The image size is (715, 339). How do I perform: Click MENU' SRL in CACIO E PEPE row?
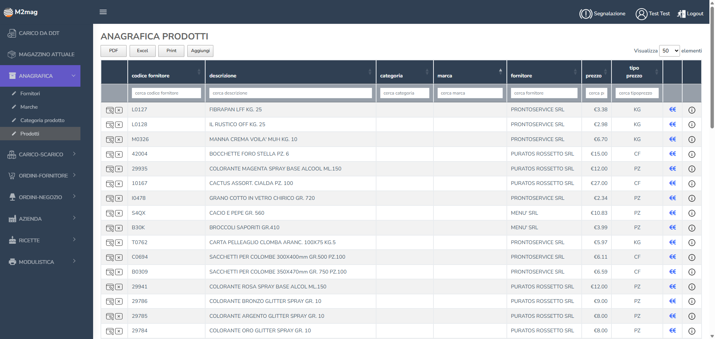524,213
